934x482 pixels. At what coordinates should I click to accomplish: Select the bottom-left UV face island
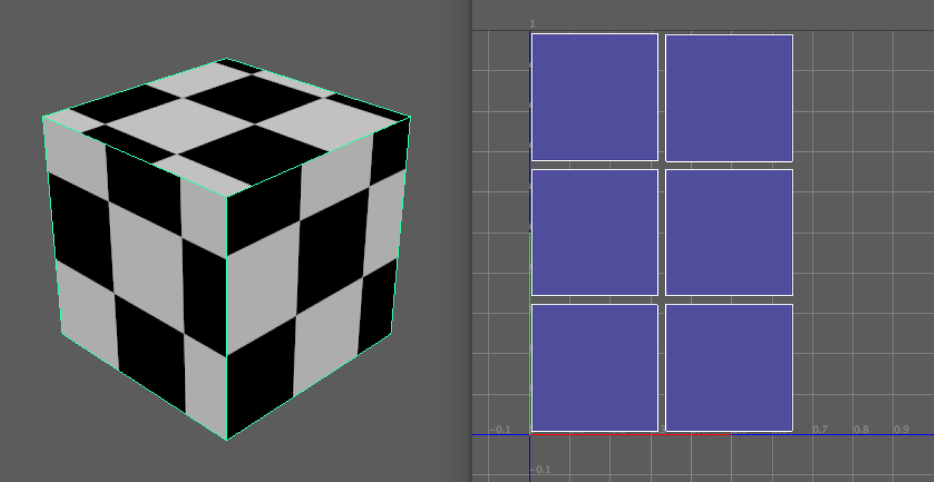click(594, 367)
